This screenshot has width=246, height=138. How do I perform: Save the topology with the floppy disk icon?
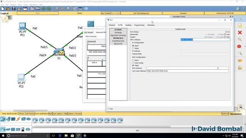click(14, 8)
